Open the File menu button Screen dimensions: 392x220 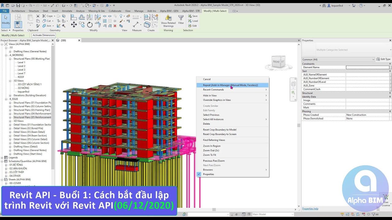(x=5, y=11)
